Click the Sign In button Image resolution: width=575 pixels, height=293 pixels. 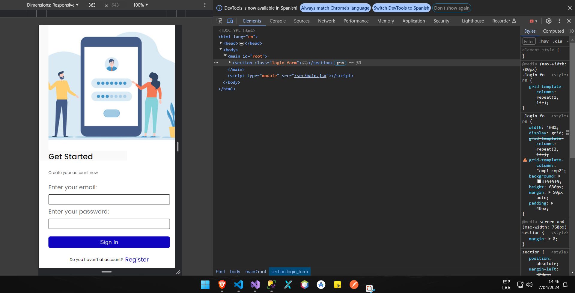point(109,242)
